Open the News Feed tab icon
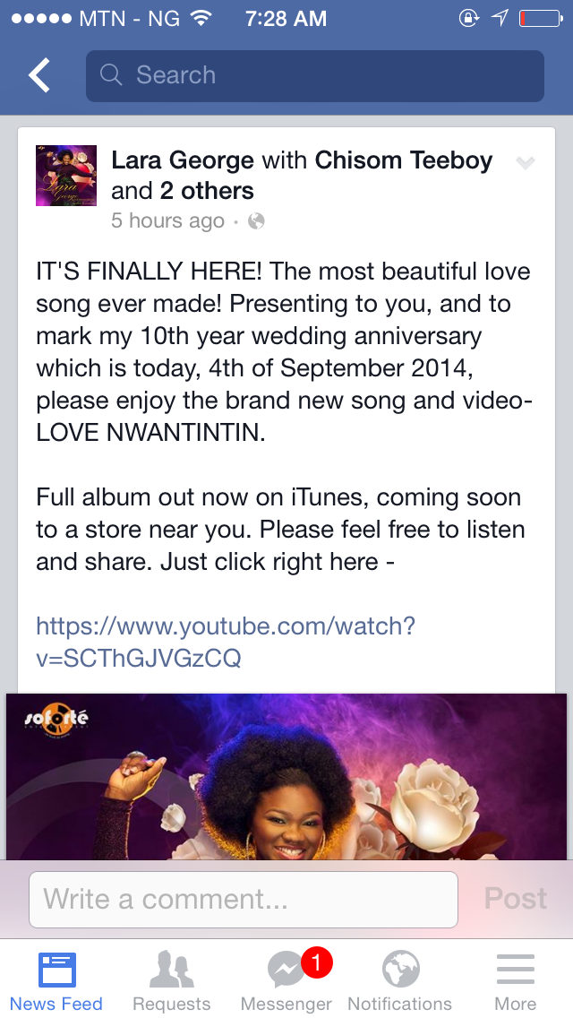Image resolution: width=573 pixels, height=1018 pixels. click(x=56, y=970)
